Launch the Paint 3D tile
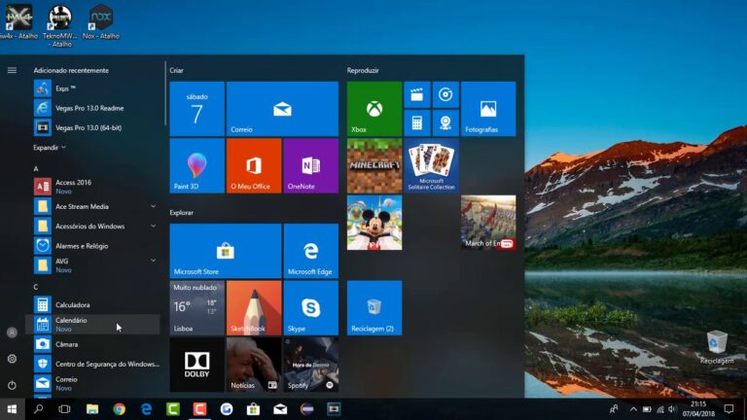 (196, 165)
